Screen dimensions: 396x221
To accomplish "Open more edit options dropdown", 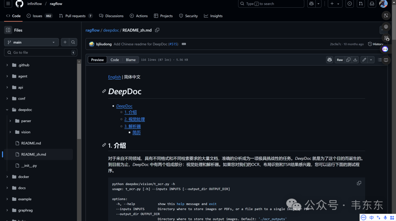I will click(371, 60).
